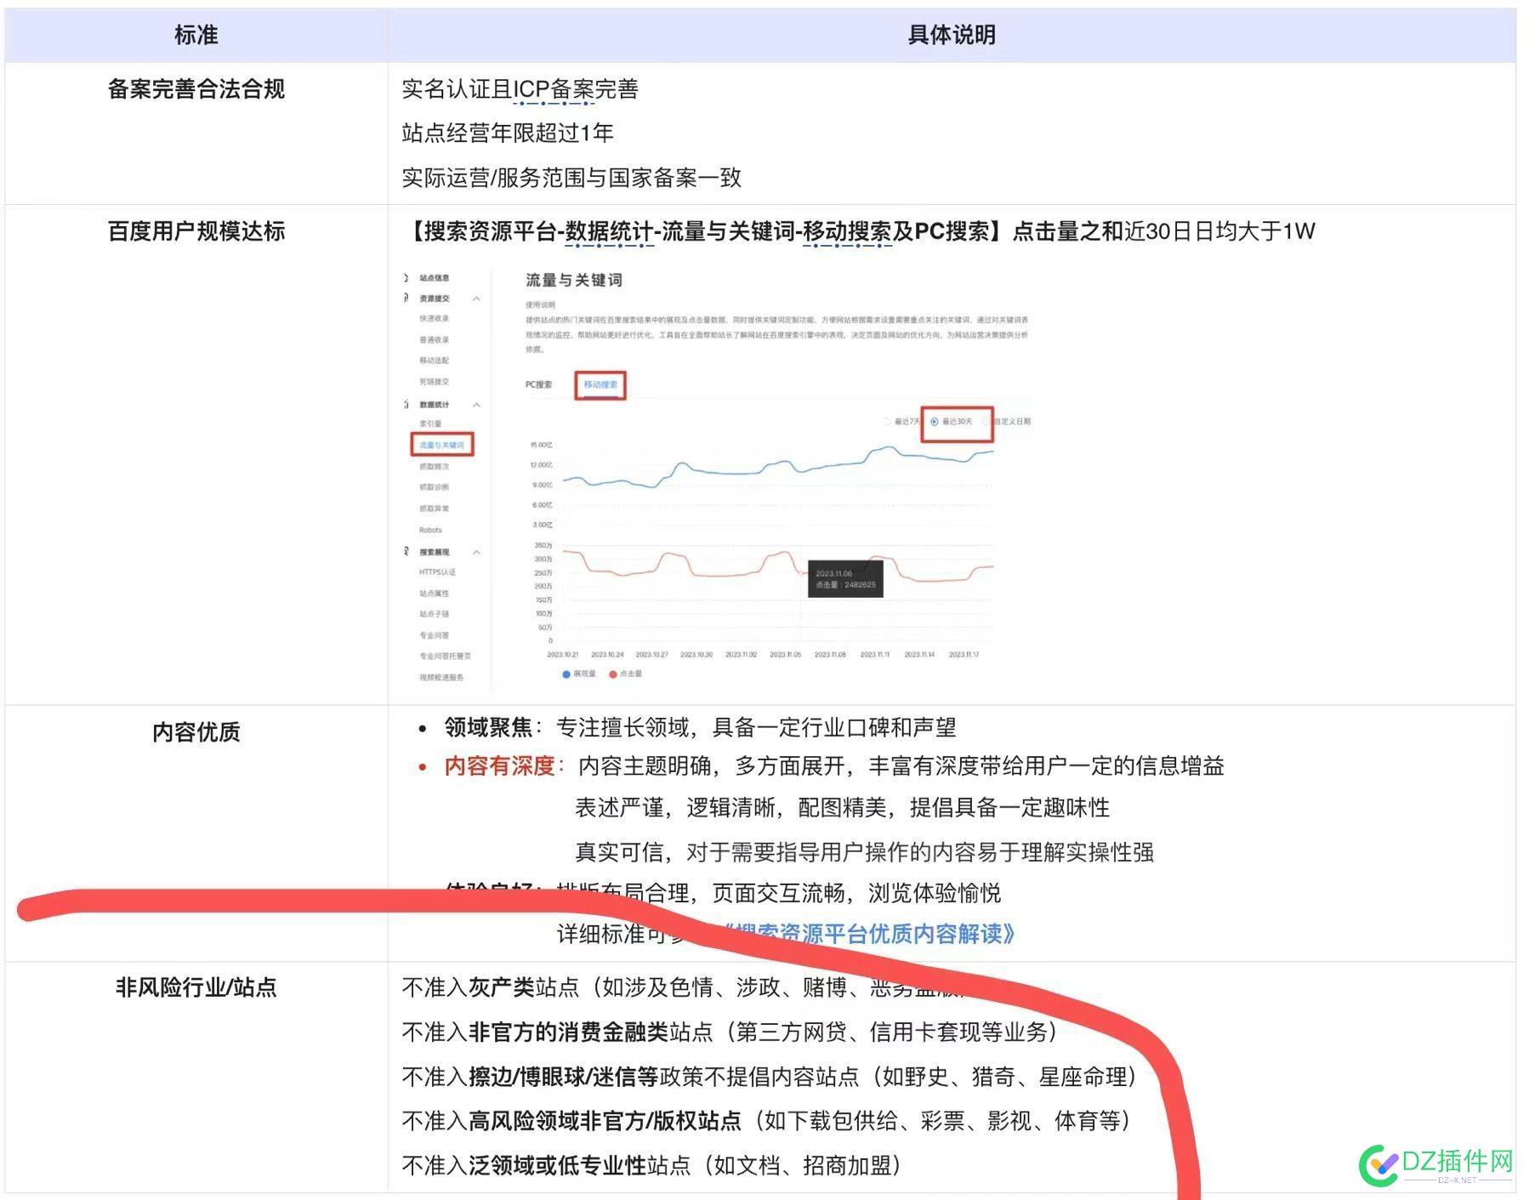Image resolution: width=1529 pixels, height=1200 pixels.
Task: Click the 备案完善合法合规 row title
Action: (196, 89)
